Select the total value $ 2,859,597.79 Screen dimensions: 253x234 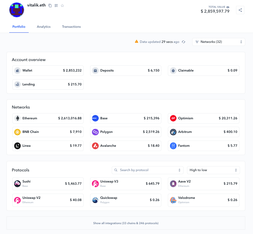point(215,11)
